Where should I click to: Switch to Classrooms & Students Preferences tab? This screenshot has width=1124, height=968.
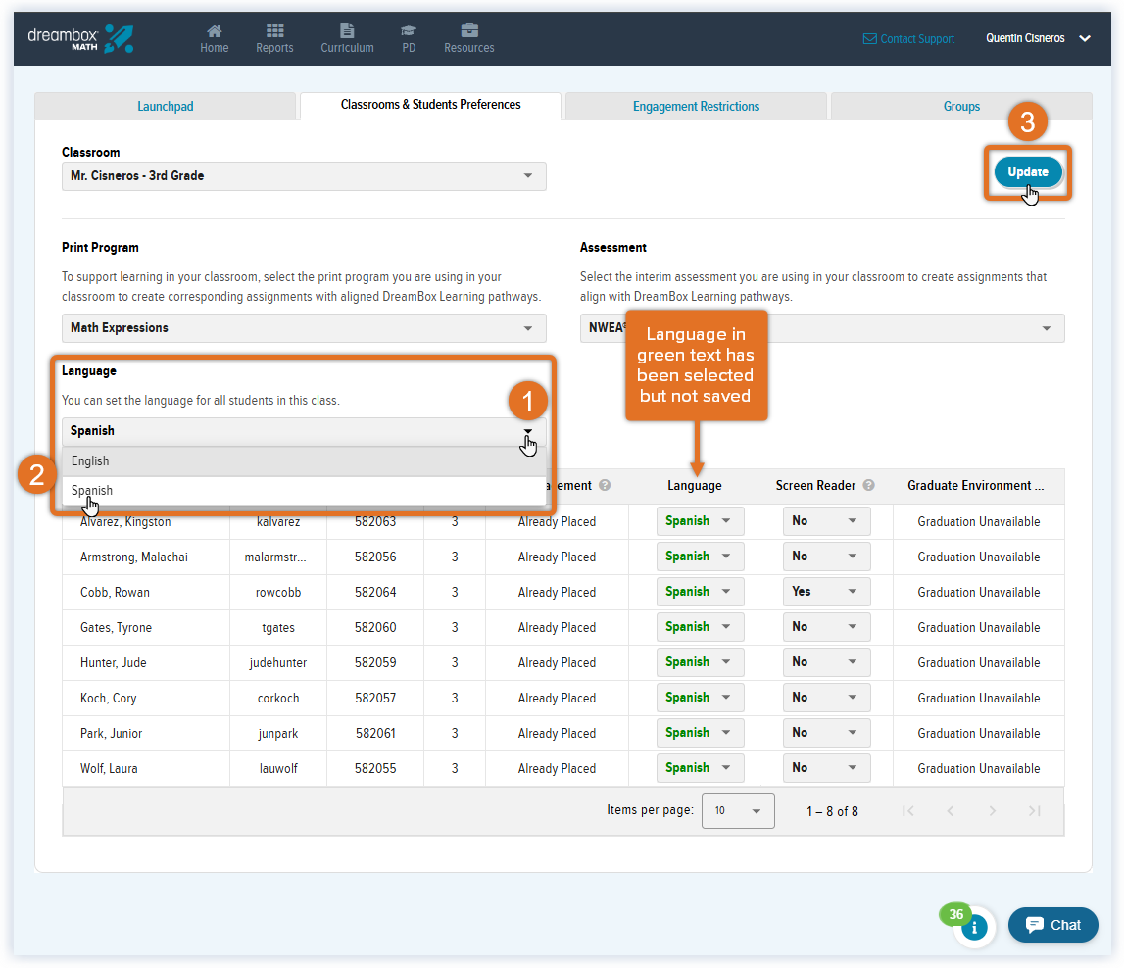tap(430, 105)
